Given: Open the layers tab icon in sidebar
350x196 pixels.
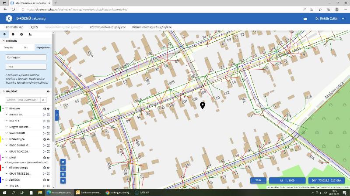Looking at the screenshot, I should 4,34.
